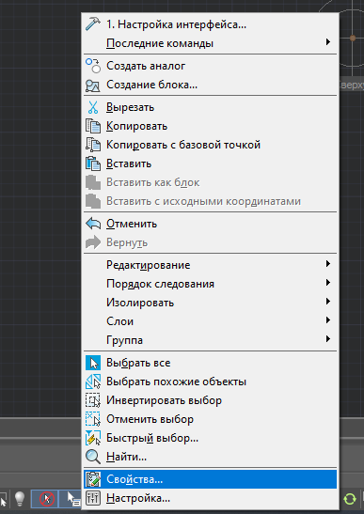The height and width of the screenshot is (514, 364).
Task: Click the Быстрый выбор lightning icon
Action: (93, 438)
